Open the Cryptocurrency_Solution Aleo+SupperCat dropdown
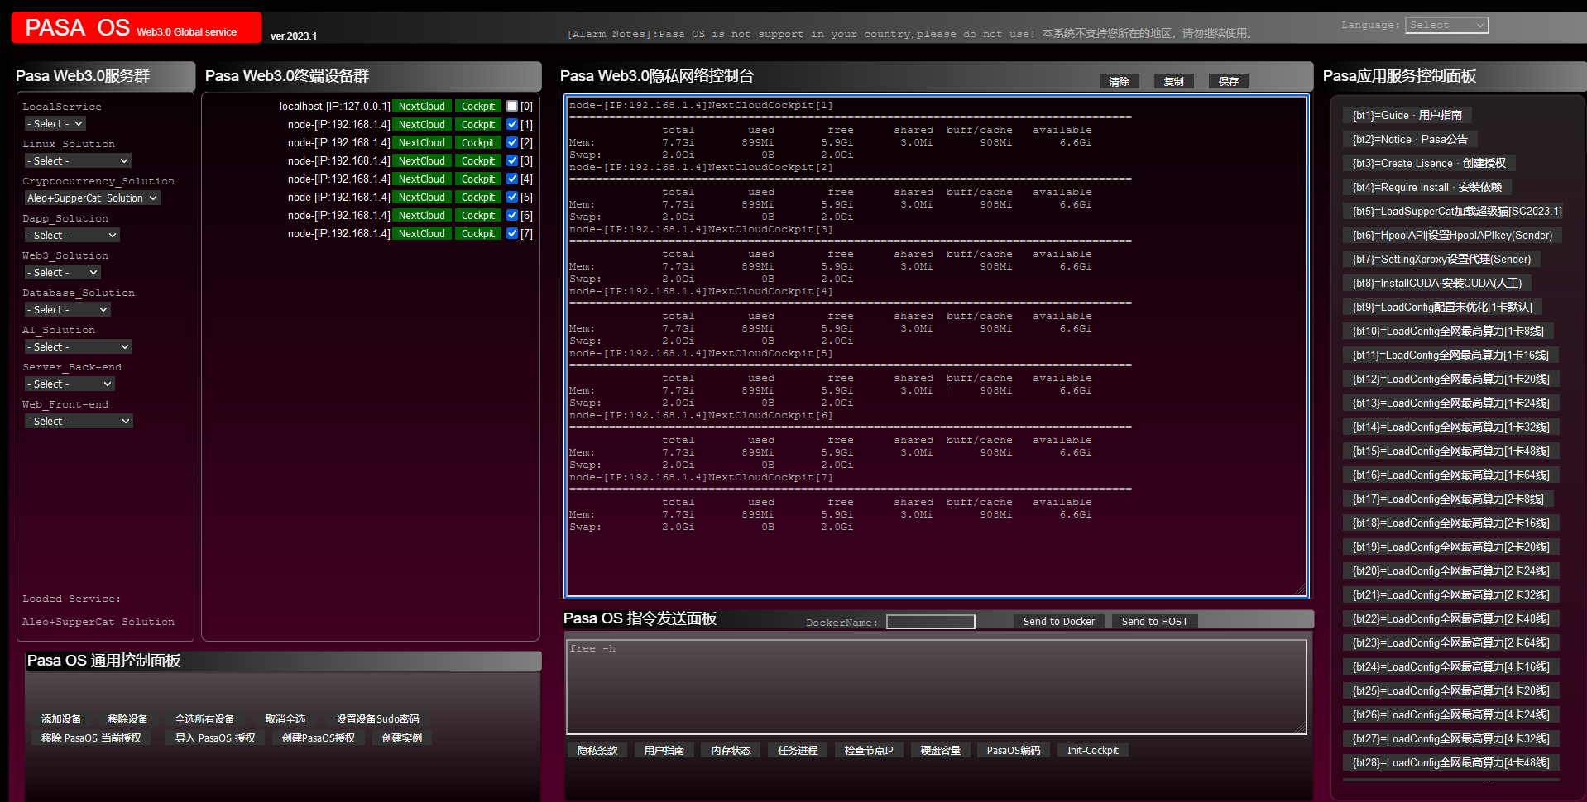The image size is (1587, 802). [92, 198]
